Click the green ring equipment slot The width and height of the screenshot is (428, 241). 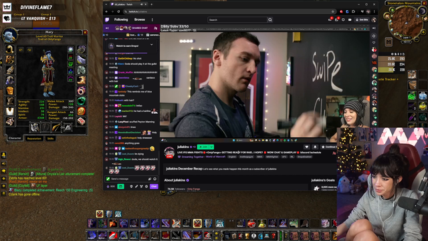point(82,101)
